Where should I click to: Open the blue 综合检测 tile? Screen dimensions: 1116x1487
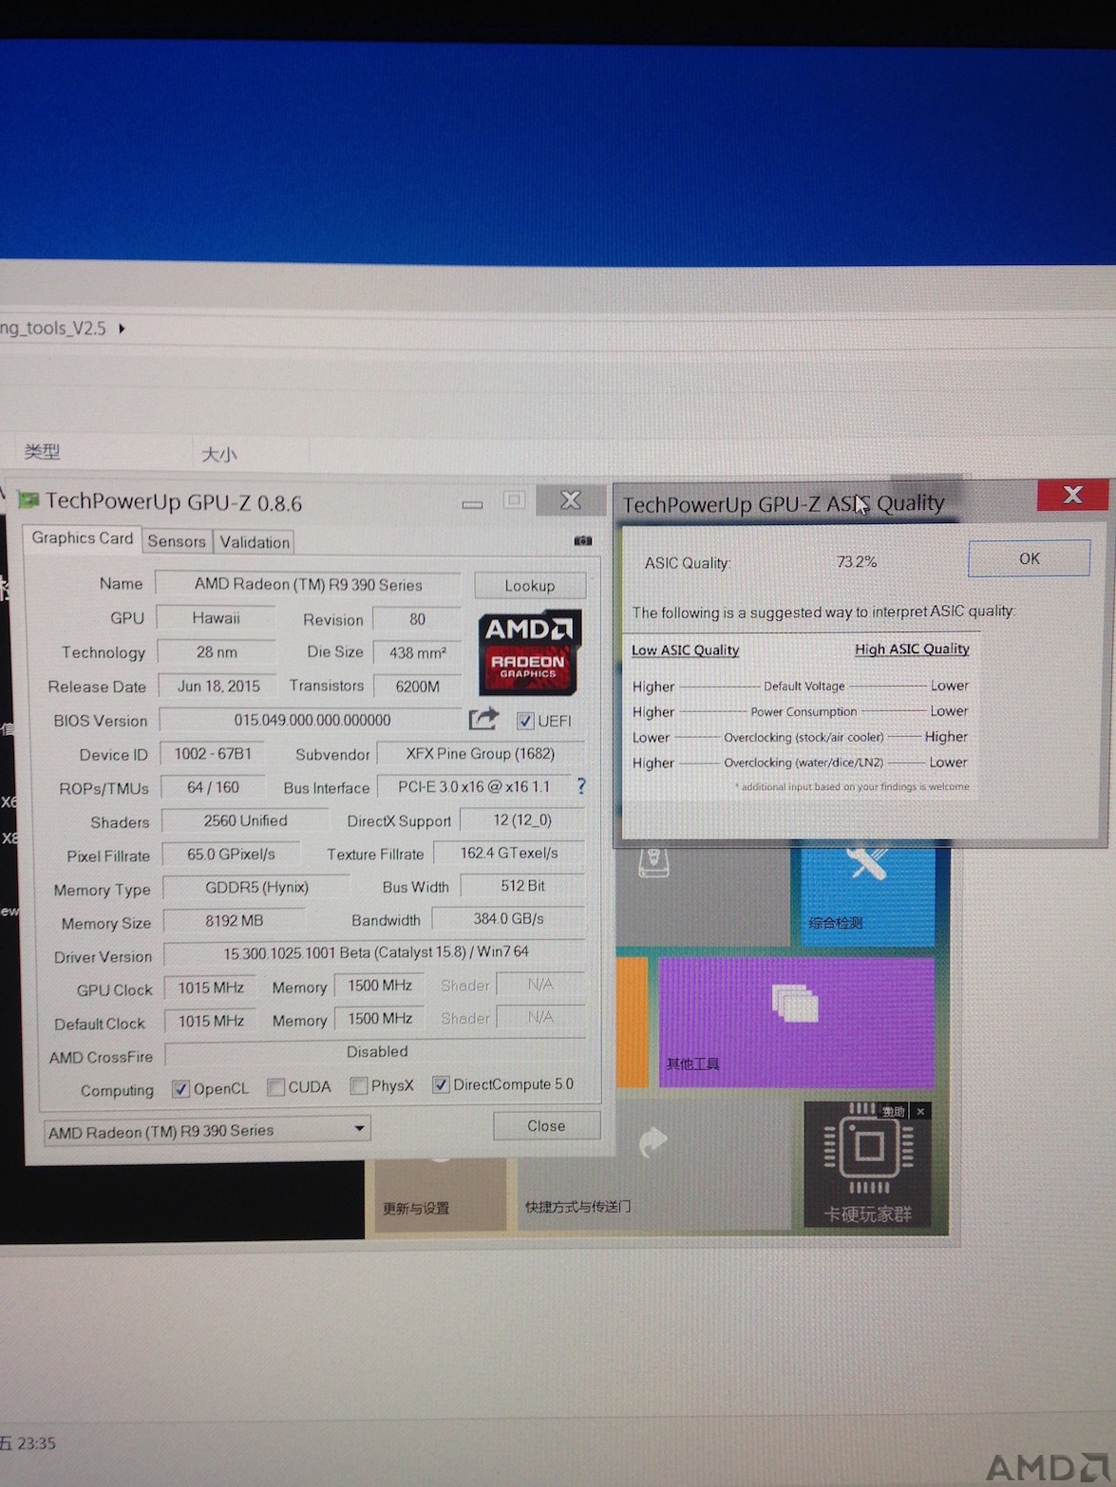point(867,894)
